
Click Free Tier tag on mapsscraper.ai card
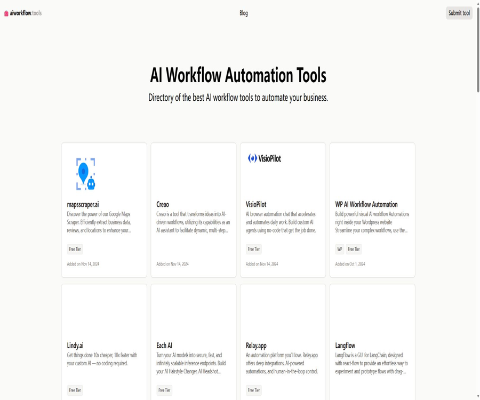75,249
